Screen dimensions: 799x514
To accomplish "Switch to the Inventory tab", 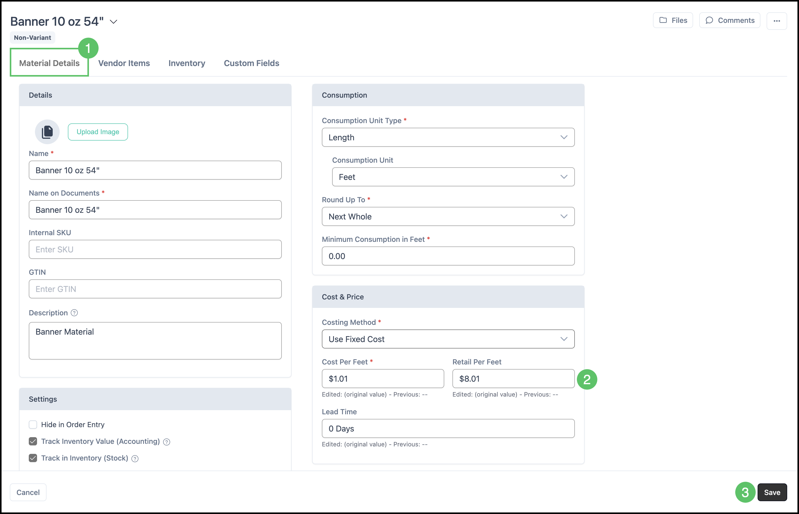I will [x=187, y=63].
